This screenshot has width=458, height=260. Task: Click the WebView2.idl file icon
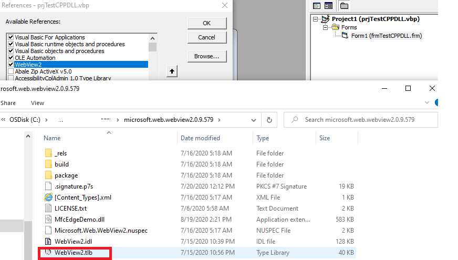click(x=48, y=241)
